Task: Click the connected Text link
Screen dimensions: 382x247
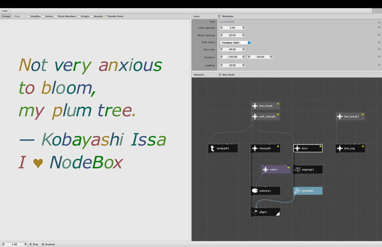Action: pos(227,22)
